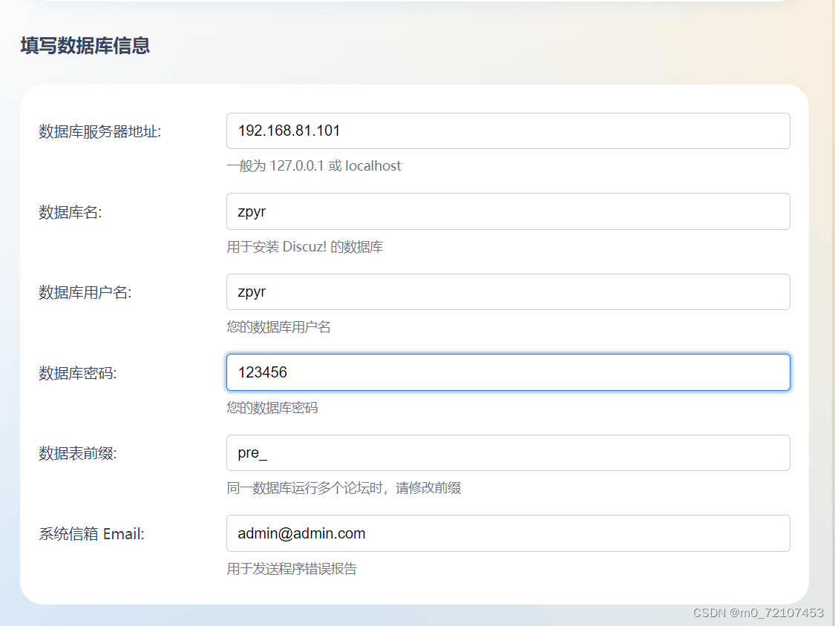835x626 pixels.
Task: Click the hint text 用于发送程序错误报告
Action: (292, 569)
